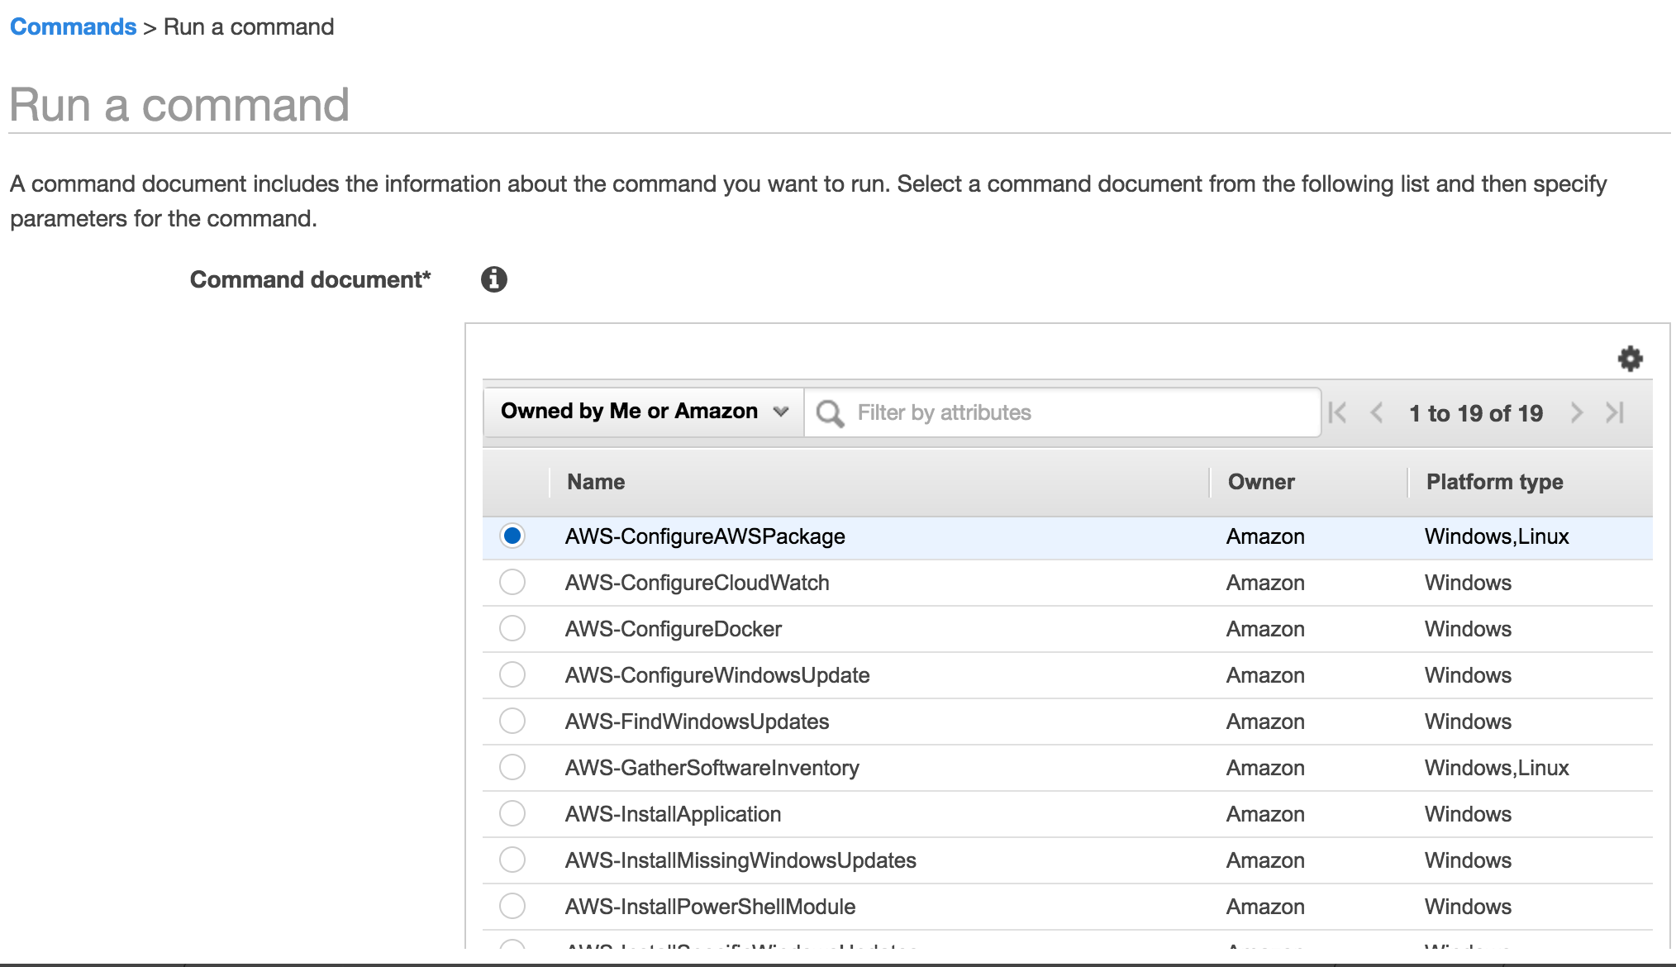1676x967 pixels.
Task: Select the AWS-ConfigureDocker document
Action: [512, 628]
